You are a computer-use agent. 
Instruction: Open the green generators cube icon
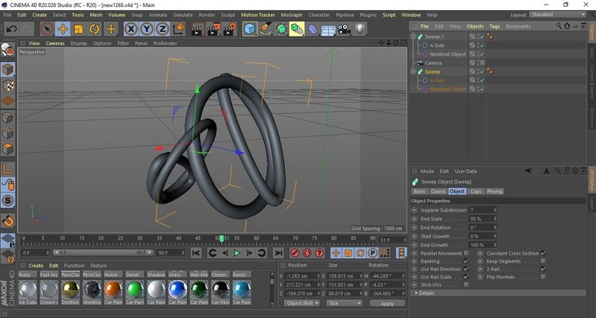[281, 29]
